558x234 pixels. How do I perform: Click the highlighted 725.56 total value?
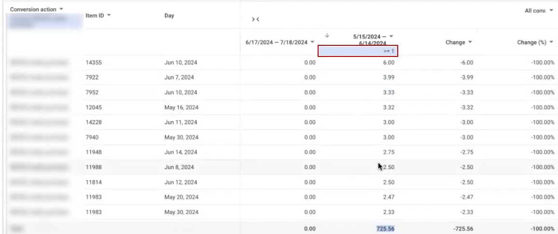click(385, 229)
